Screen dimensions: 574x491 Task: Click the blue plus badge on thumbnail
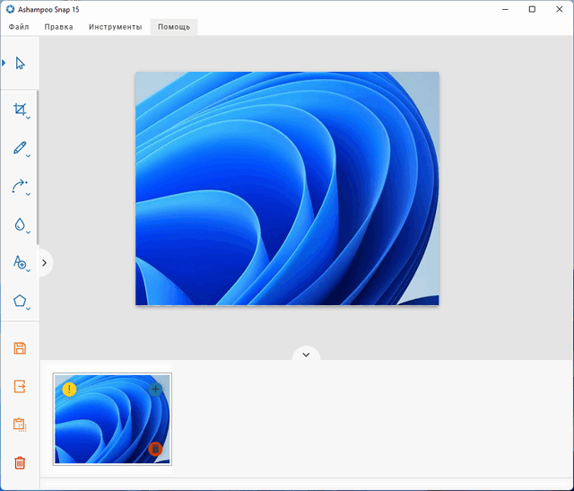(155, 389)
